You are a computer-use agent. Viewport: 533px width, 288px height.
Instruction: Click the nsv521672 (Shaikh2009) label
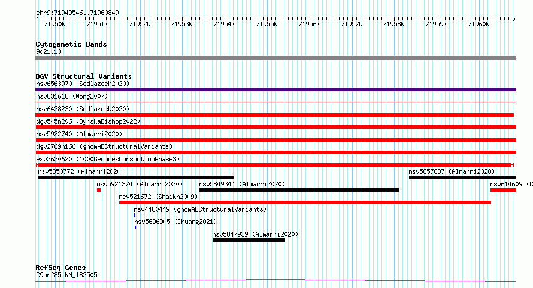tap(158, 197)
